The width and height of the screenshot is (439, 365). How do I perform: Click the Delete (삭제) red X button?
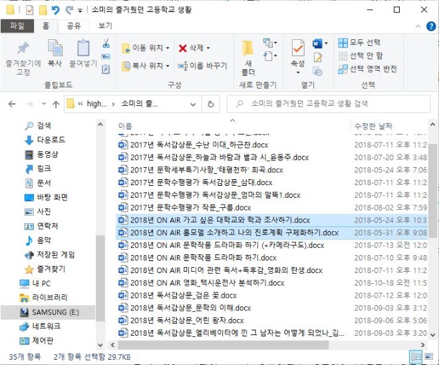[x=194, y=48]
